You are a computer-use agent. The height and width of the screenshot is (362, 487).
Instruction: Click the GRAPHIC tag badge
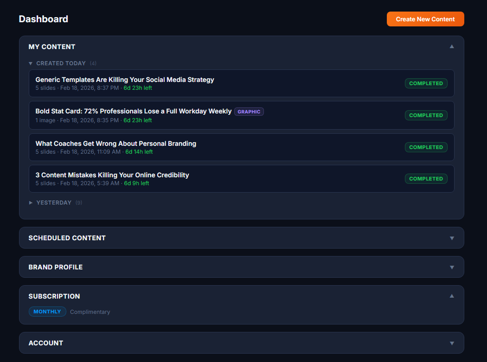click(249, 111)
